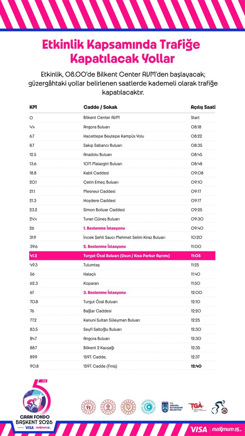Select the highlighted Turgut Özal Bulvarı split row
The width and height of the screenshot is (245, 436).
click(x=122, y=256)
